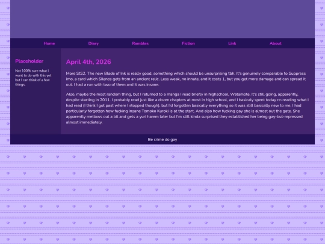Visit the Fiction page

[188, 43]
